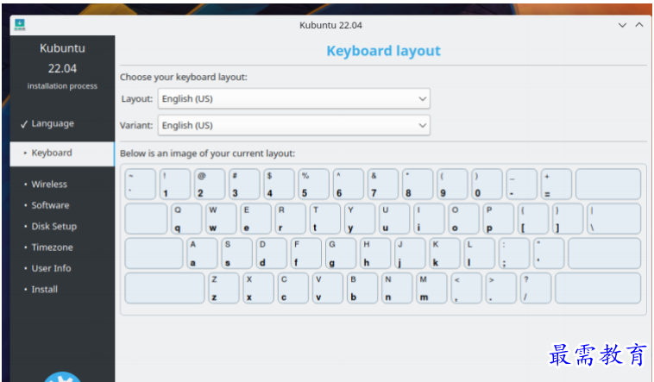Open the Layout dropdown

pyautogui.click(x=293, y=99)
